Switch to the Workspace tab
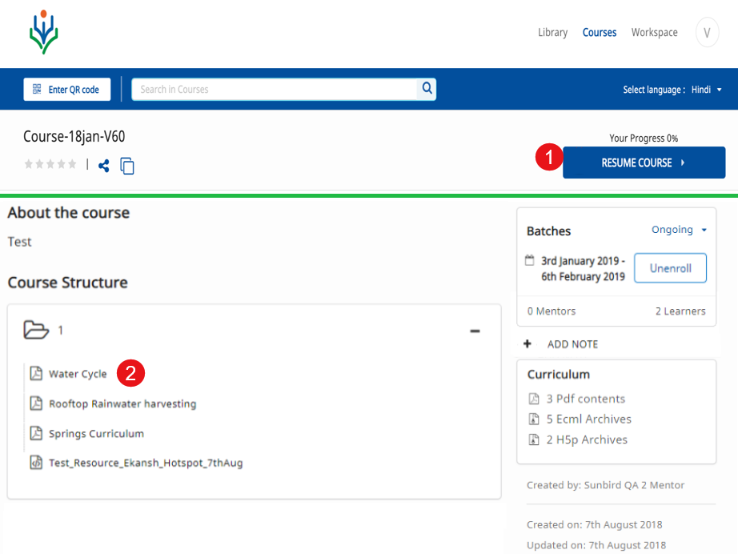 click(654, 33)
